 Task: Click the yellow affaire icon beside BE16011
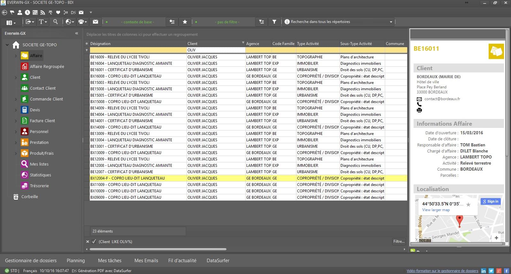(496, 51)
